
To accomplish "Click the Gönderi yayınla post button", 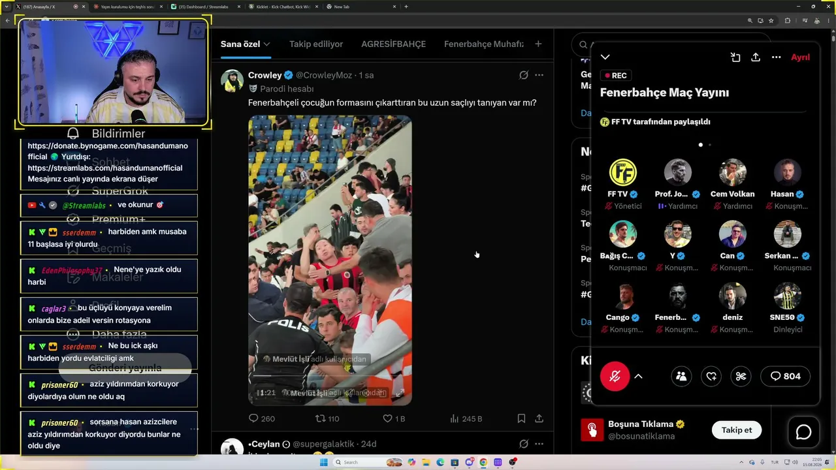I will coord(125,368).
